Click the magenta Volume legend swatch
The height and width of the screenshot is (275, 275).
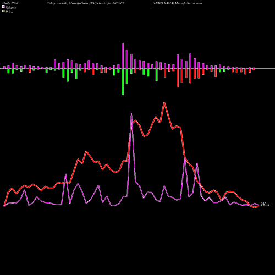(3, 7)
